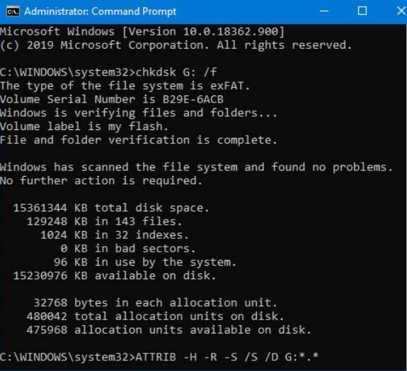Screen dimensions: 407x371
Task: Click 'File and folder verification is complete' line
Action: tap(139, 140)
